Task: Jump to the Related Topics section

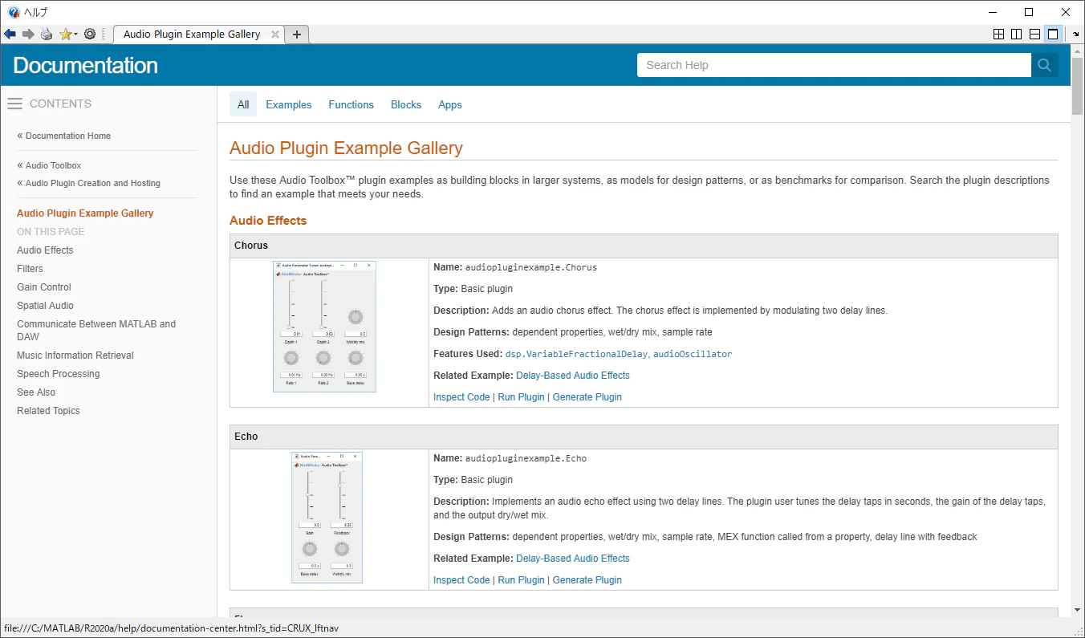Action: 48,411
